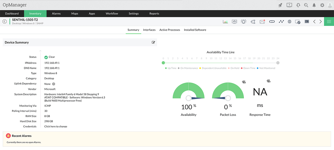Switch to the Interfaces tab

[x=149, y=30]
